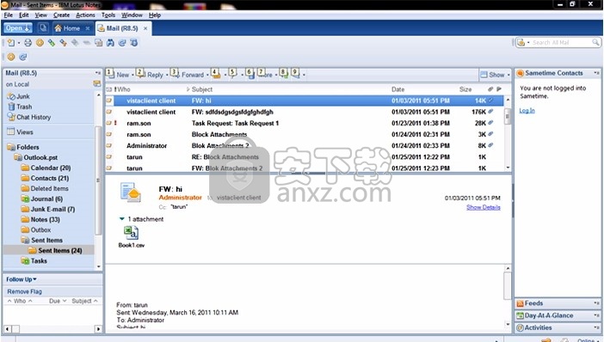This screenshot has width=604, height=342.
Task: Click the green pencil edit toolbar icon
Action: coord(52,43)
